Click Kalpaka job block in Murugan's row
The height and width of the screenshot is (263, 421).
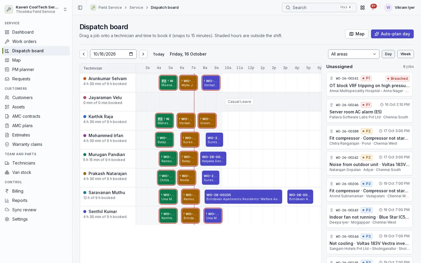coord(213,159)
